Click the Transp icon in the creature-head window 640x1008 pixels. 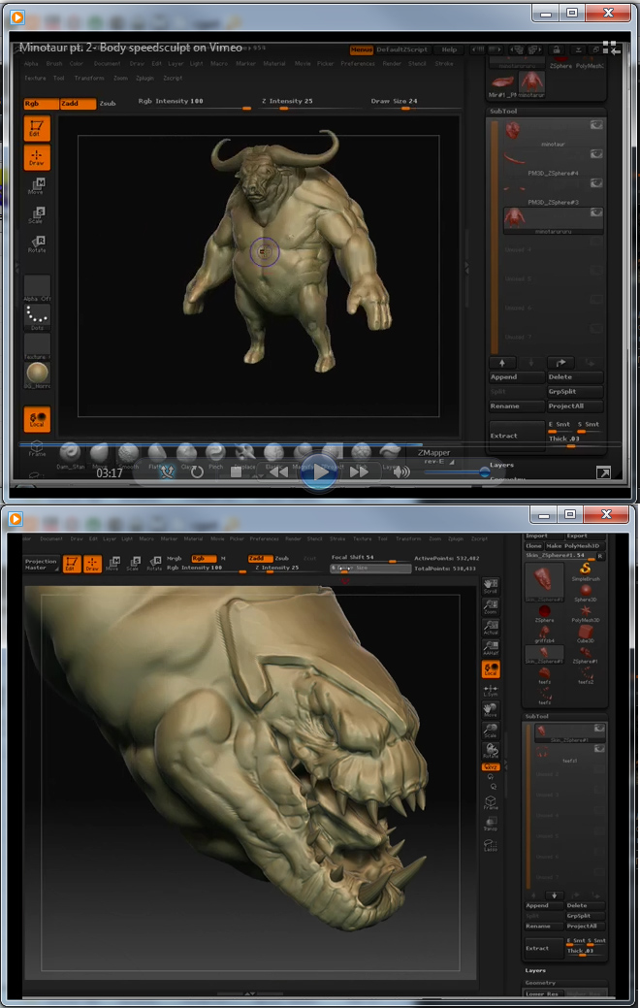tap(491, 824)
